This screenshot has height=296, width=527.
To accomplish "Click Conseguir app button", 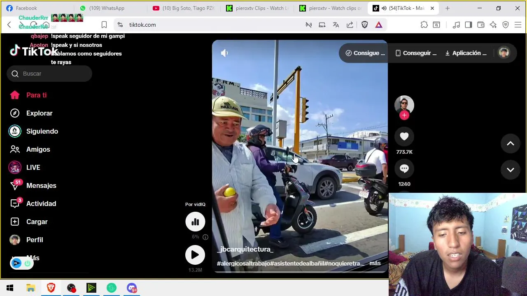I will [x=415, y=53].
